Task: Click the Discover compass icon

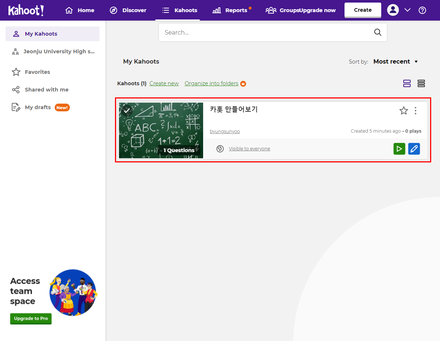Action: coord(113,10)
